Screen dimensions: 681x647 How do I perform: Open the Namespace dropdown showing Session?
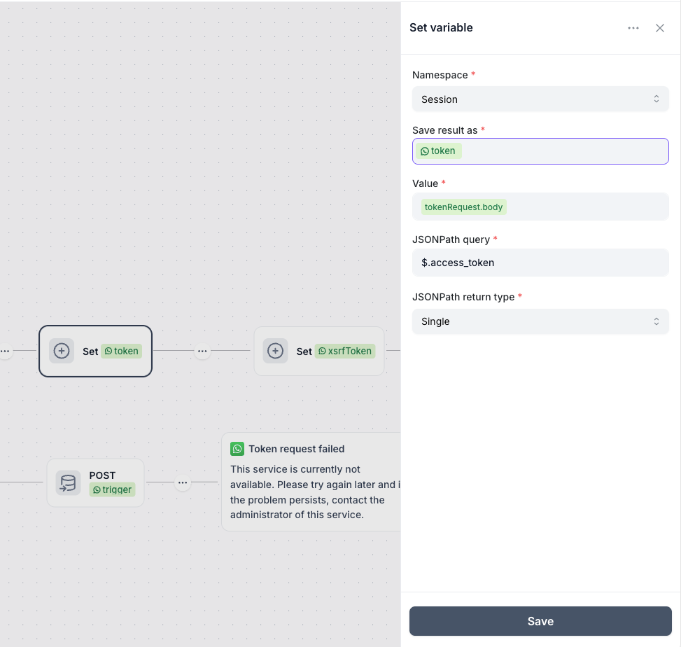(540, 99)
